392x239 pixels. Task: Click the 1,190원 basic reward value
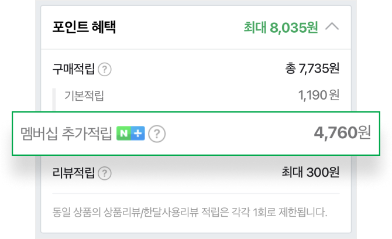(318, 95)
